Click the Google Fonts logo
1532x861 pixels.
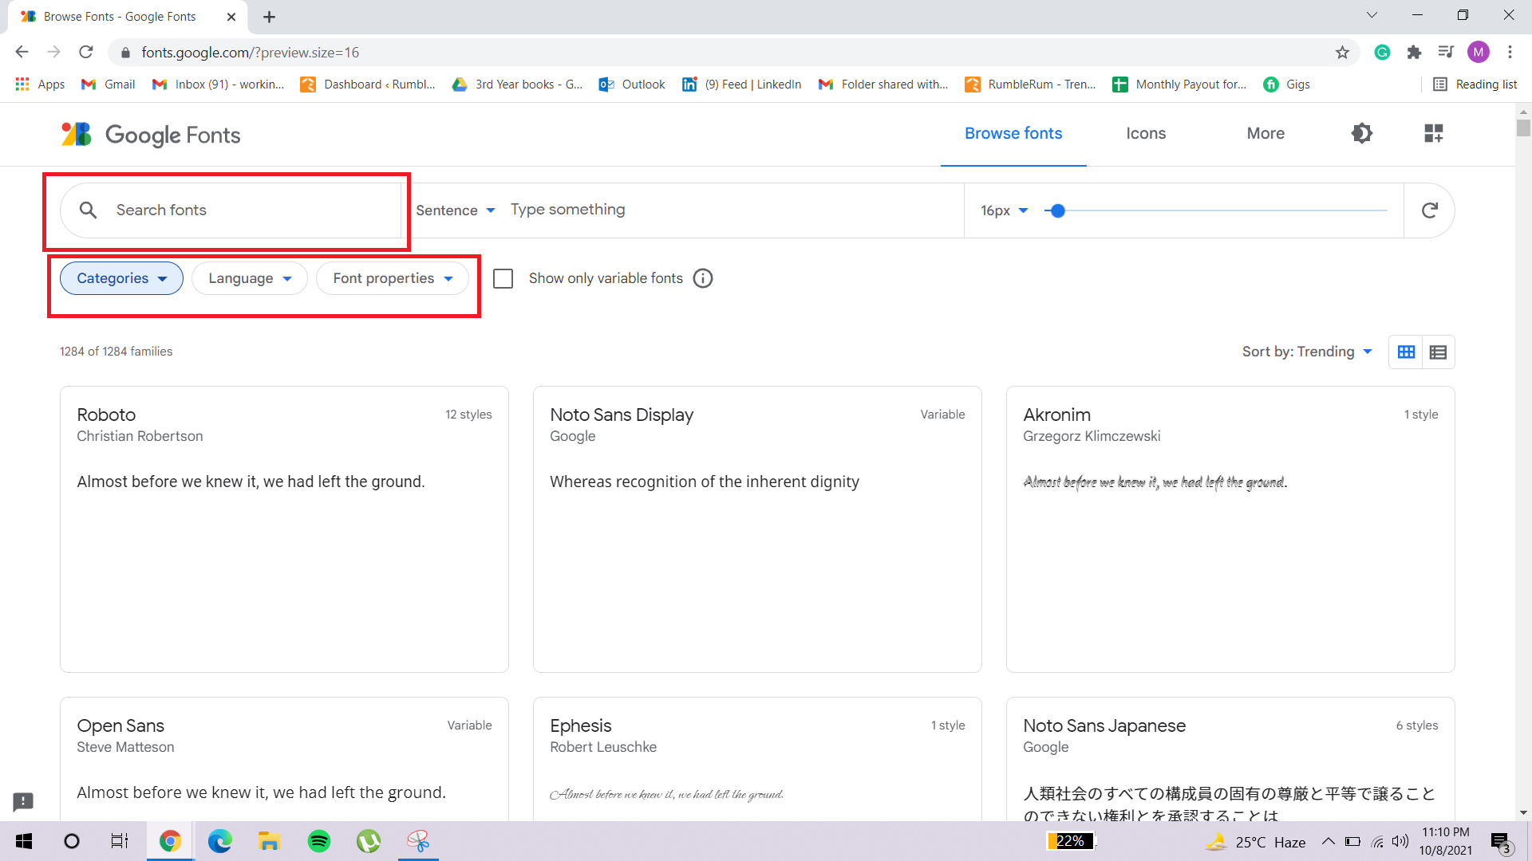point(151,135)
